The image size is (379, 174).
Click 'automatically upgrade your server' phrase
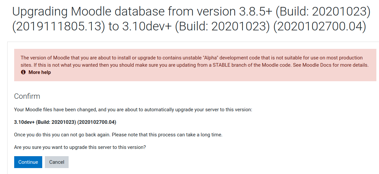(x=175, y=110)
